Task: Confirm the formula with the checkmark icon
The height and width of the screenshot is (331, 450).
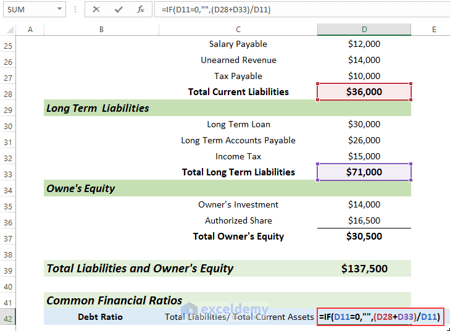Action: point(119,9)
